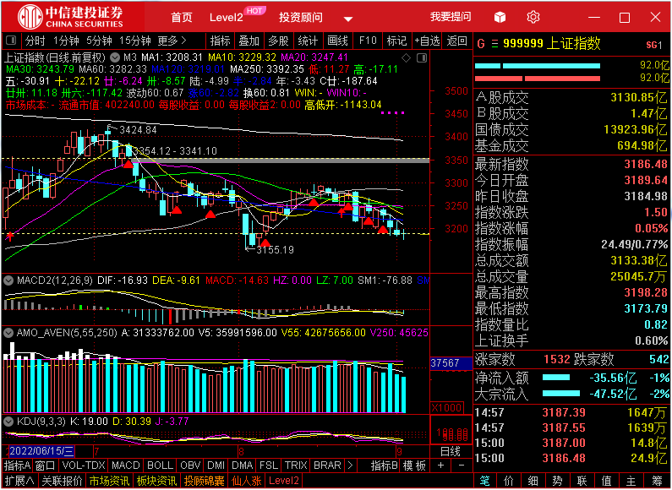Click the dropdown triangle after 投资顾问
The height and width of the screenshot is (490, 672).
coord(347,18)
